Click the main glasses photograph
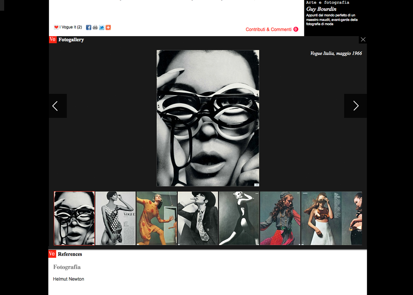The height and width of the screenshot is (295, 413). [x=208, y=118]
